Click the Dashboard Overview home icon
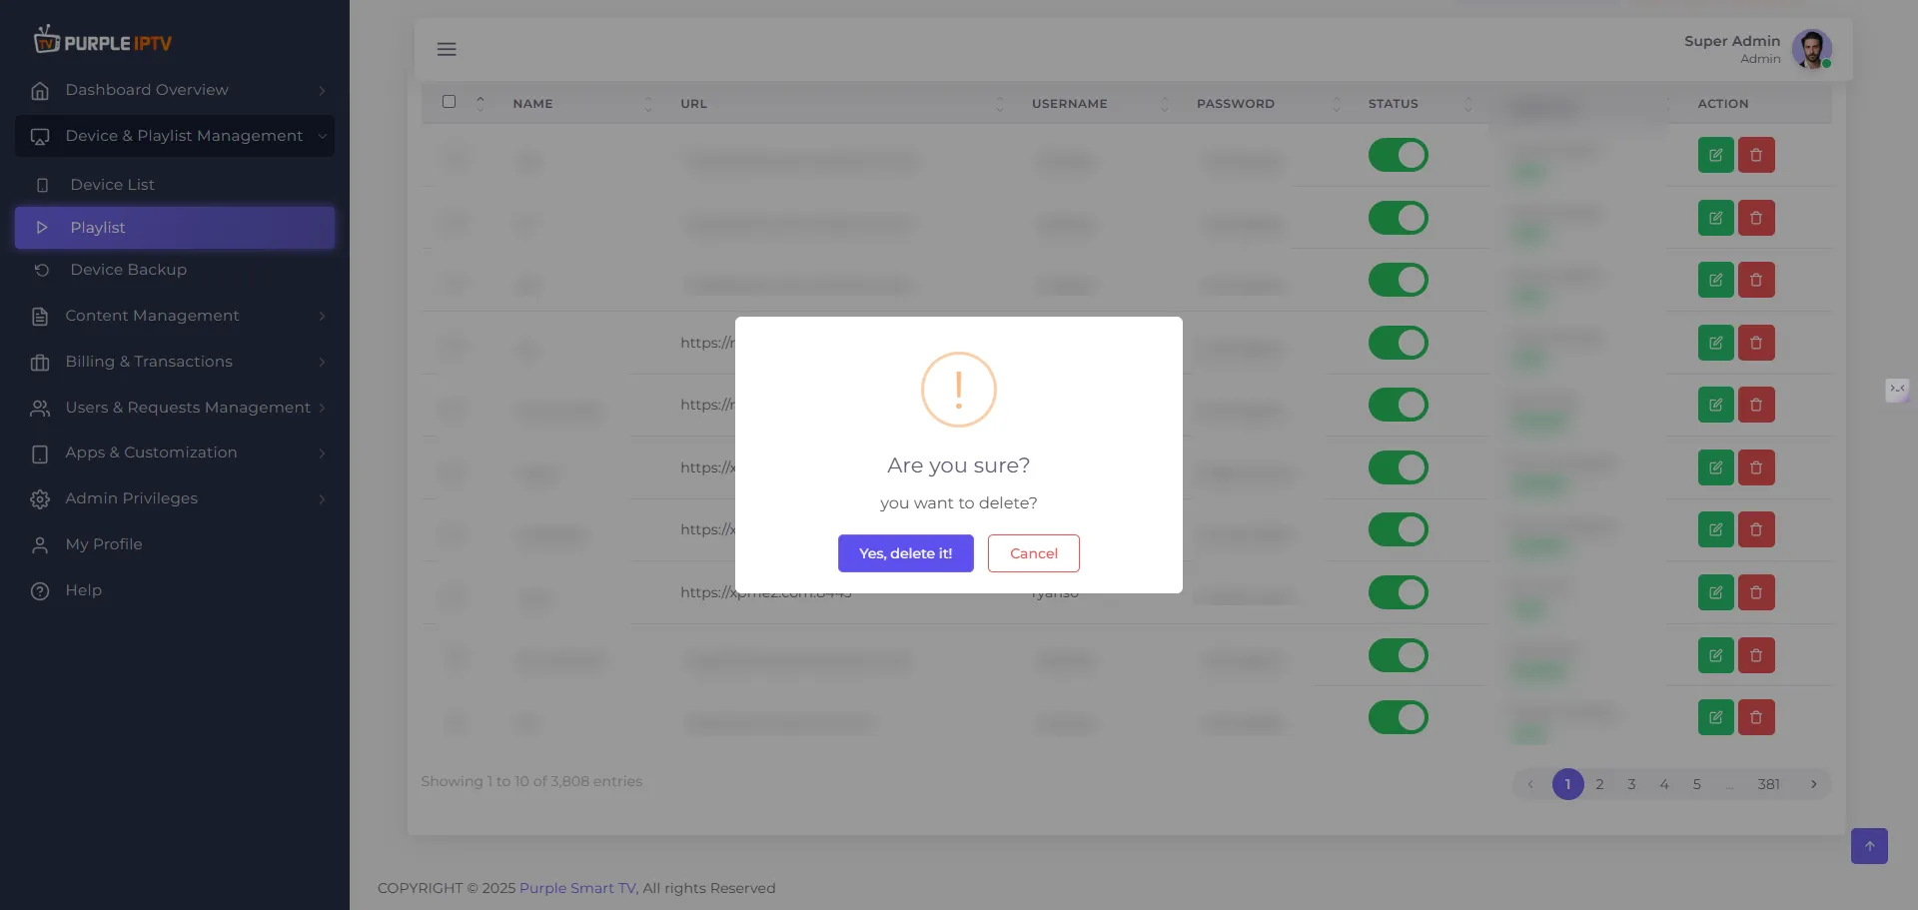 point(40,91)
